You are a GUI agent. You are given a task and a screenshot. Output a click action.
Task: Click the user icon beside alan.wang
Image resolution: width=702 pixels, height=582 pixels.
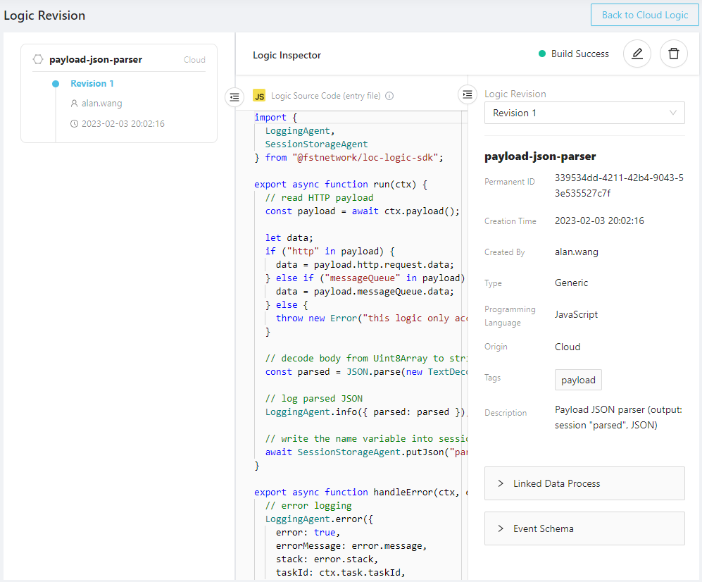point(75,104)
